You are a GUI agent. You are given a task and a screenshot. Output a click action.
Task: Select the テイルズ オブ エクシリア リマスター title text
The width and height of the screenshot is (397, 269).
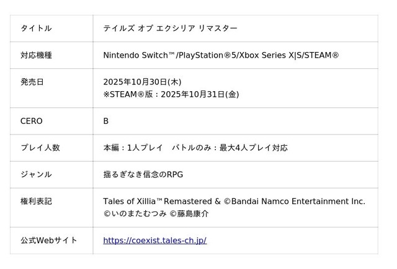[170, 29]
